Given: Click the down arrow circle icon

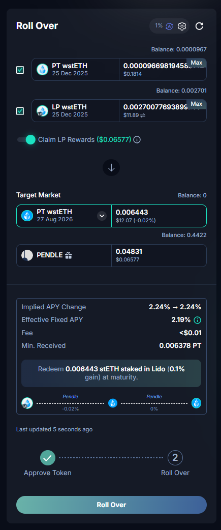Looking at the screenshot, I should (111, 167).
